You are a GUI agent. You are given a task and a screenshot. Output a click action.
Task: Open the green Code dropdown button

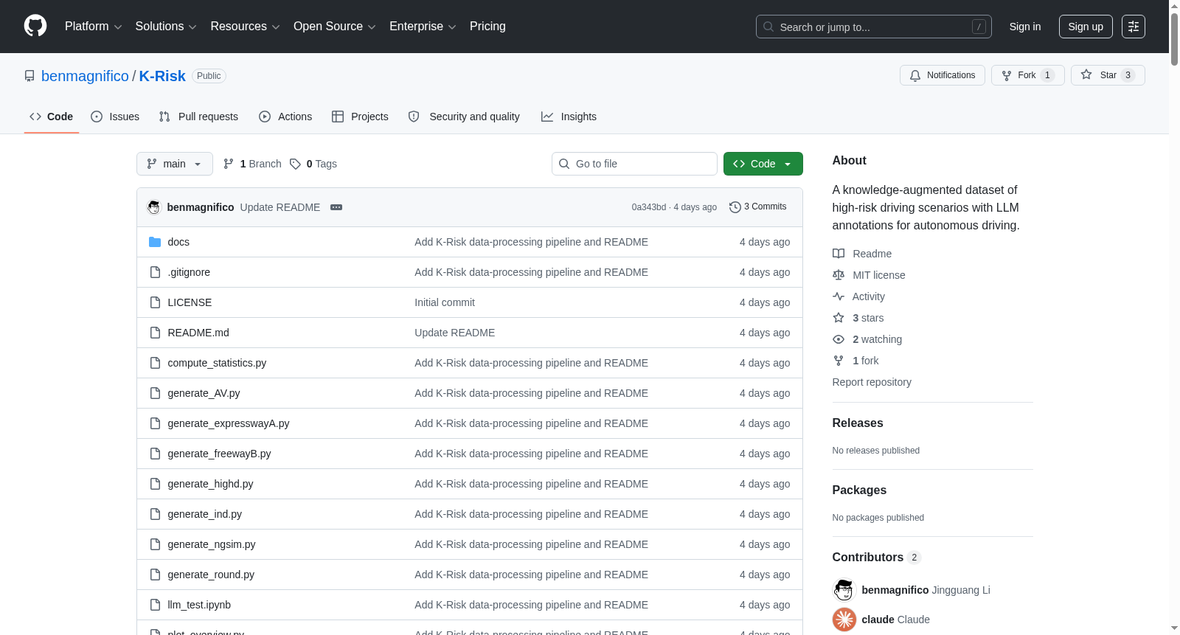pos(763,164)
